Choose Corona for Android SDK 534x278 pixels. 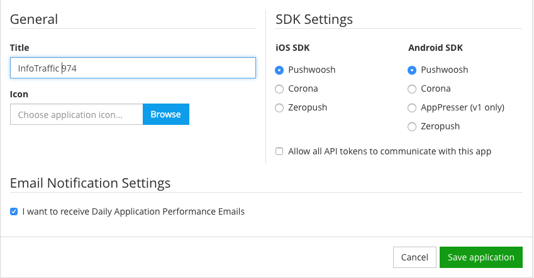412,88
